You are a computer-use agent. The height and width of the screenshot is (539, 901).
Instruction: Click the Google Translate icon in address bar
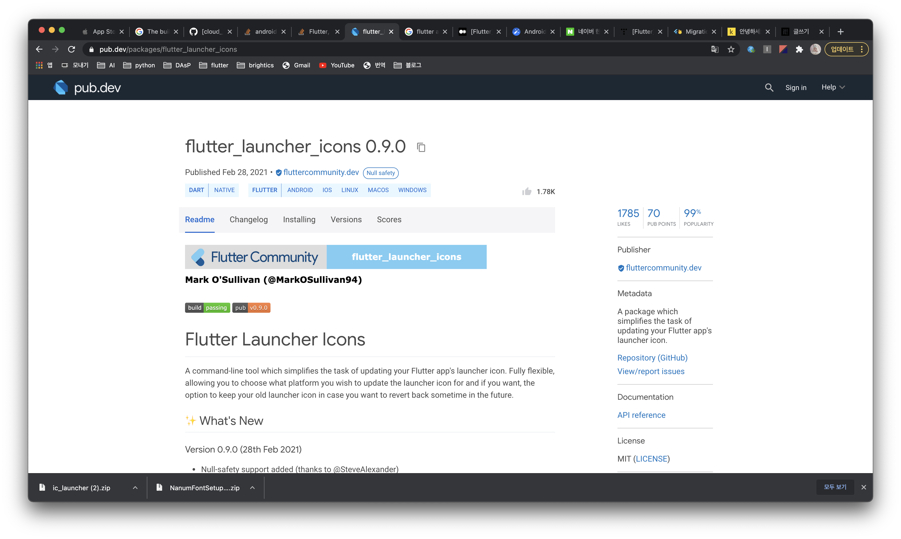coord(715,49)
